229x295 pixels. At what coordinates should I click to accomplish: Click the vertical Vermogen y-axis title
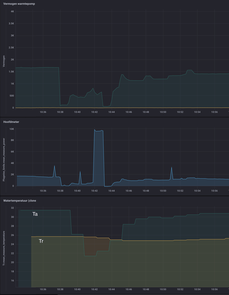[4, 61]
